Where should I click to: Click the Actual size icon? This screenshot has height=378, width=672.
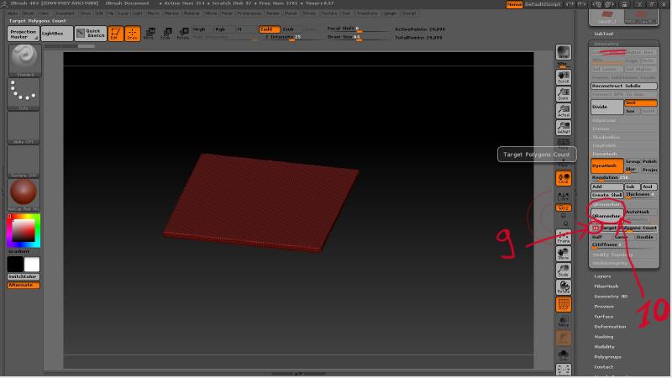pos(564,111)
